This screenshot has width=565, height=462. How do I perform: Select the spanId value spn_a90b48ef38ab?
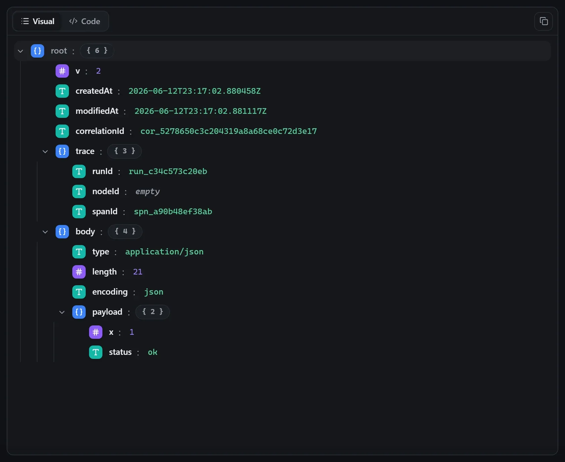coord(173,212)
